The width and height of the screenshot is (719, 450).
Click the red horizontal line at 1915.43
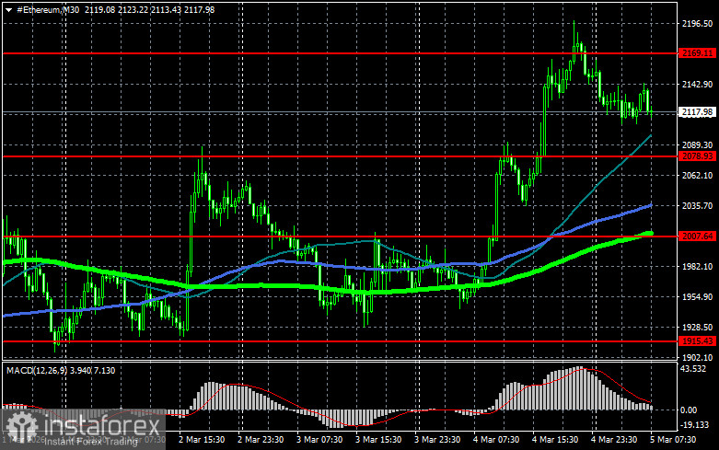pyautogui.click(x=340, y=341)
